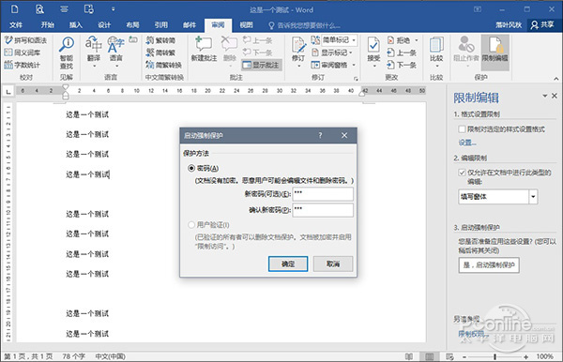Click the confirm password (确认新密码) field
Viewport: 563px width, 362px height.
323,210
